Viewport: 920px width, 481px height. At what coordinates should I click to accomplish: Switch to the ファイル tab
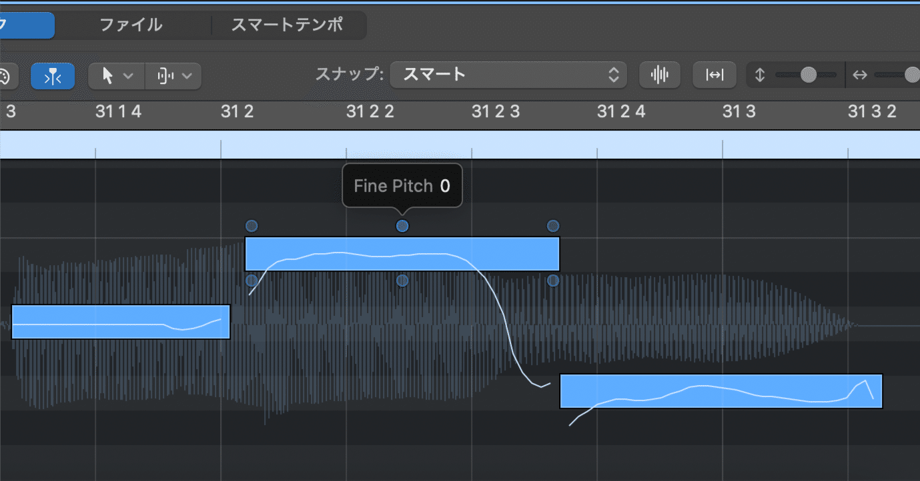(131, 25)
